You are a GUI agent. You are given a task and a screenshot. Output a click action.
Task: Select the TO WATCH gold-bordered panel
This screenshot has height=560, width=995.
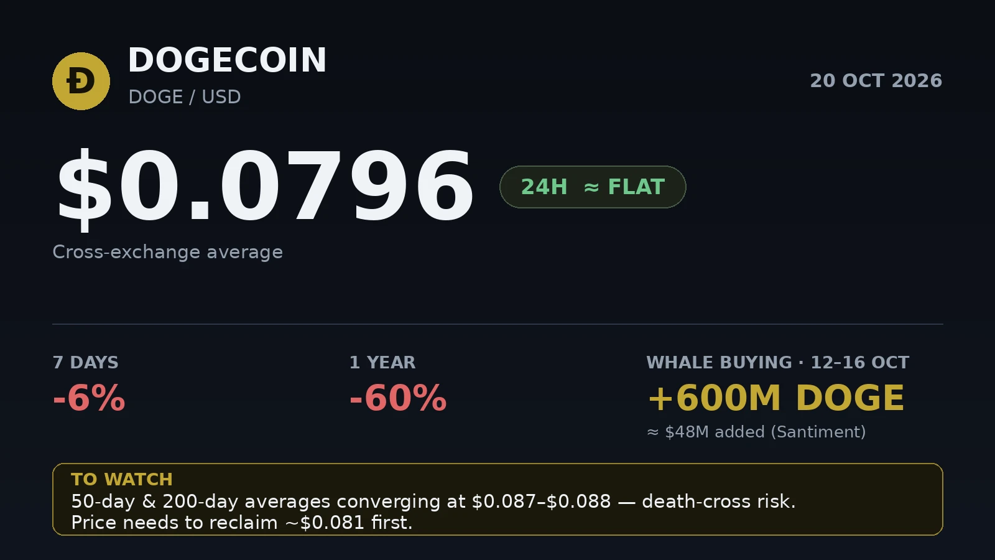pos(497,499)
